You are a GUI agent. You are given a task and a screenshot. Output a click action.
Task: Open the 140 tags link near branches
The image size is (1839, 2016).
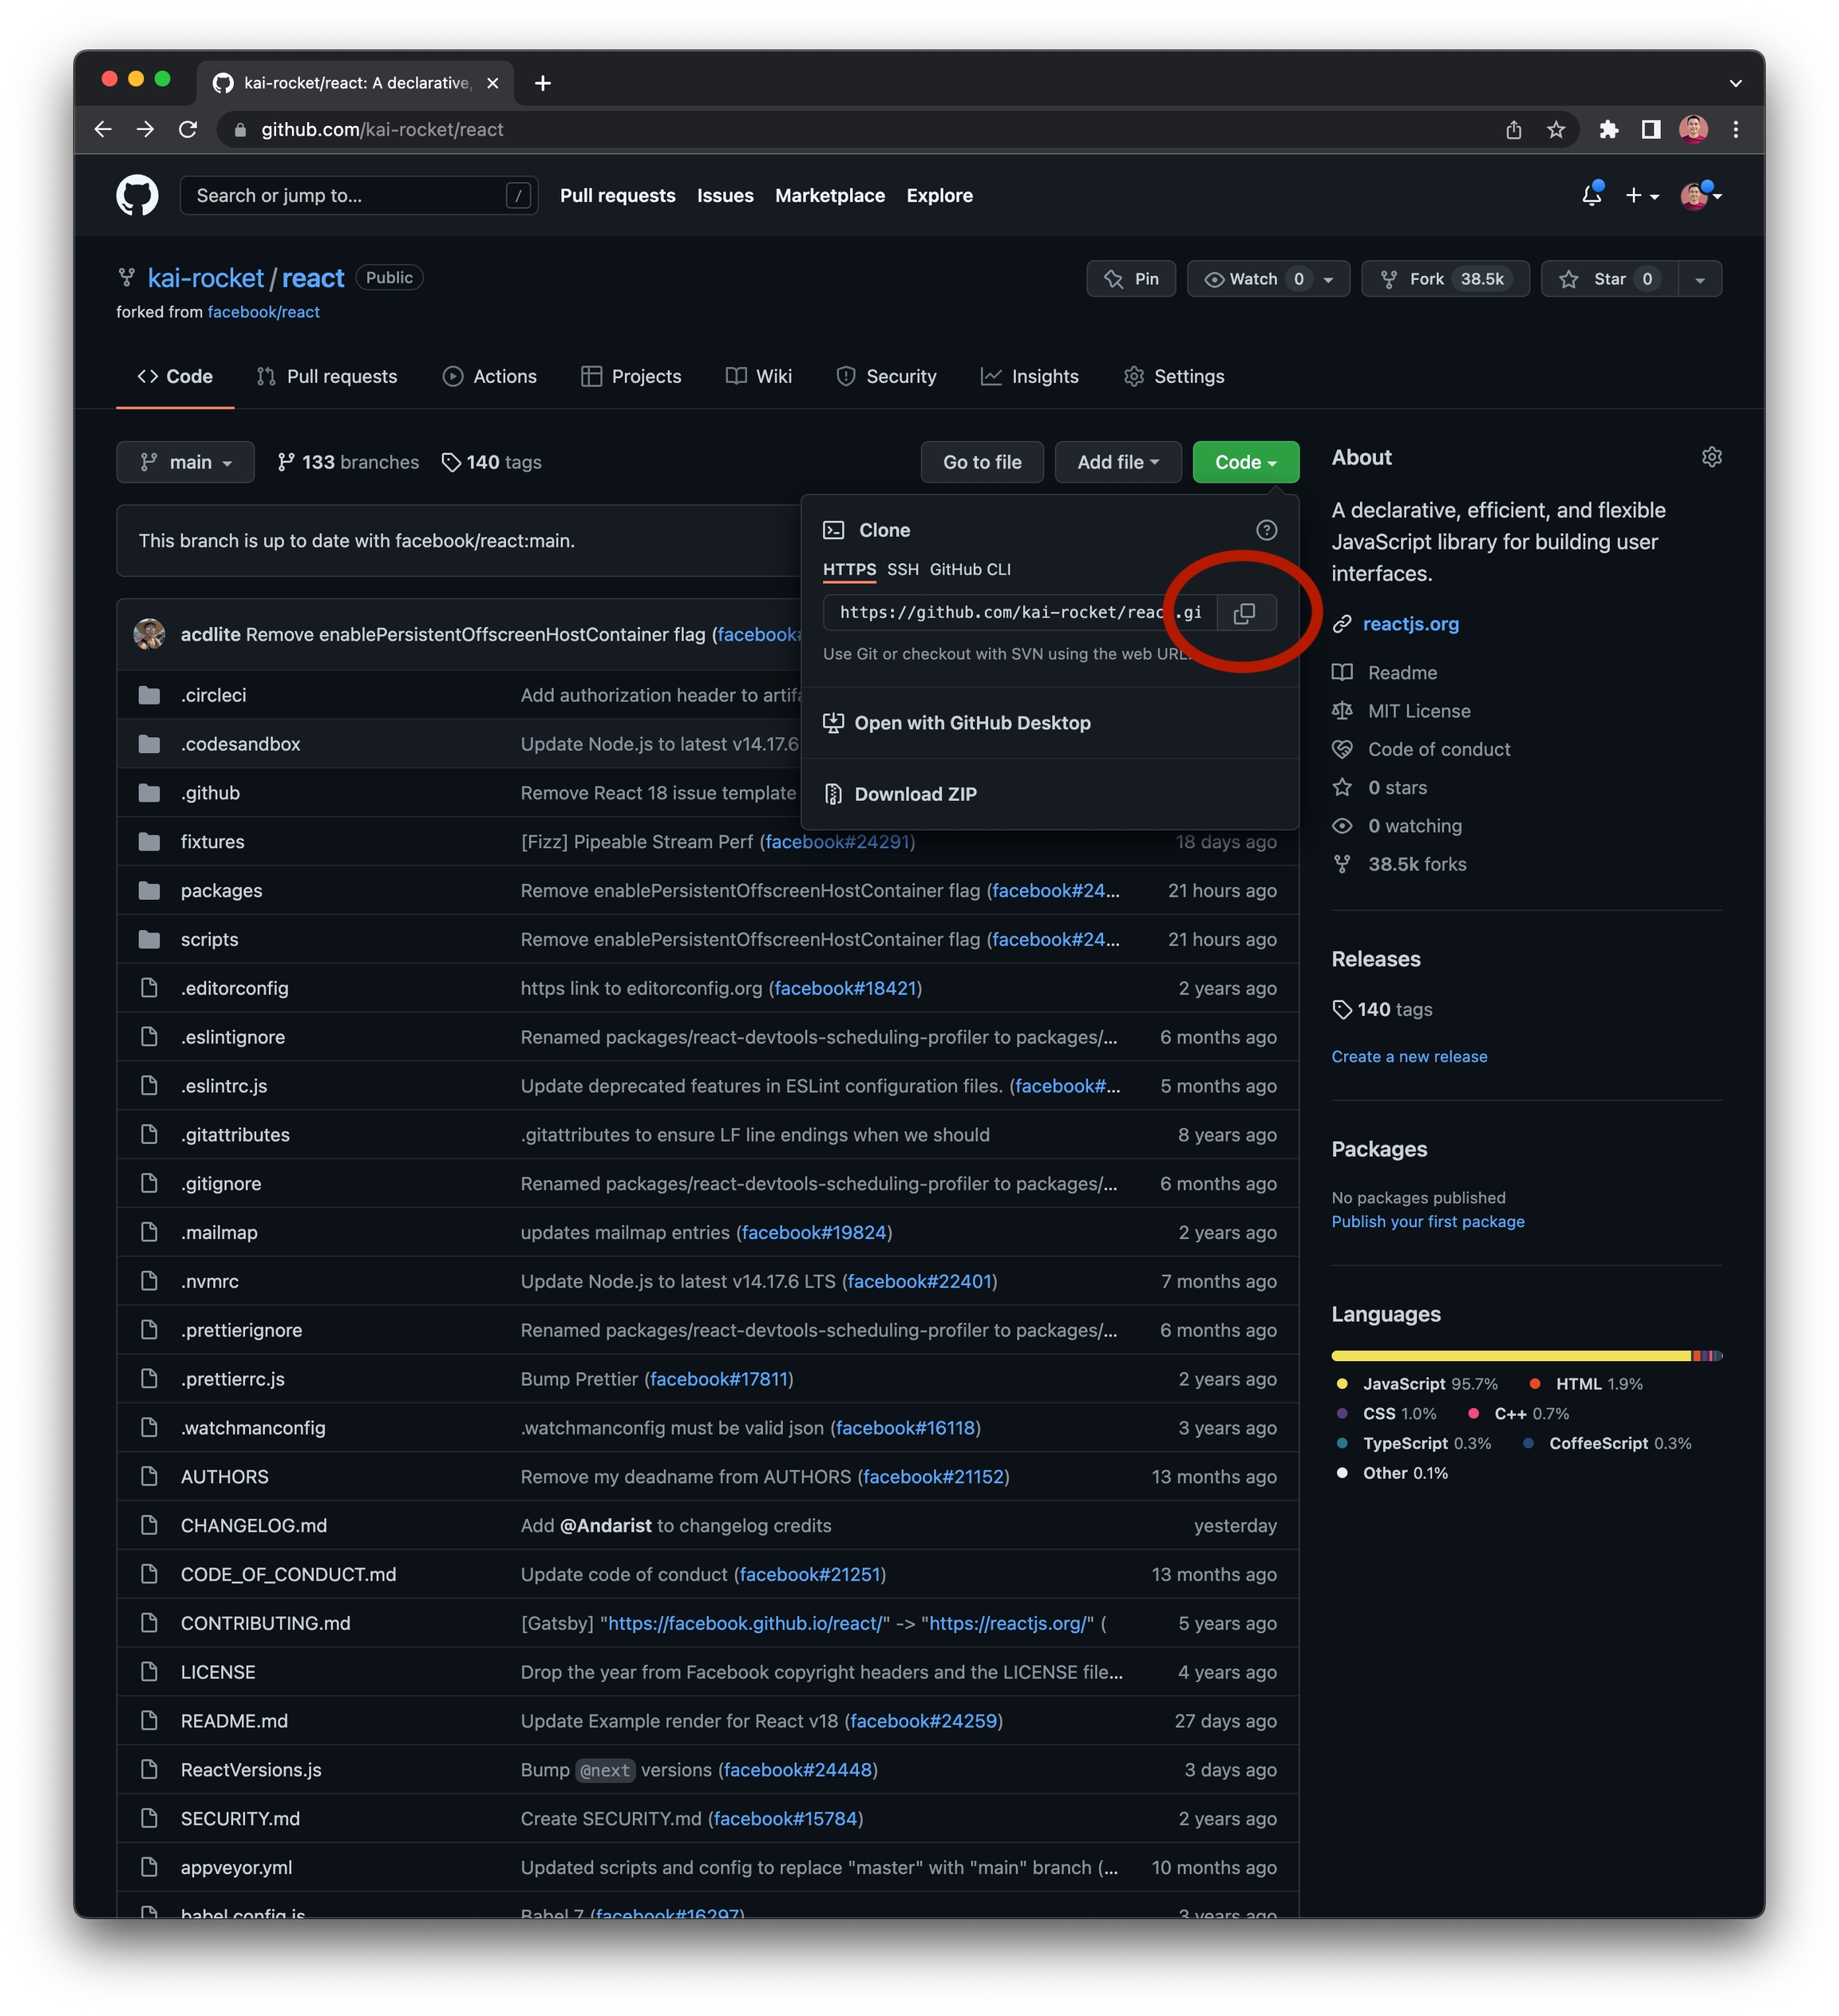(491, 462)
